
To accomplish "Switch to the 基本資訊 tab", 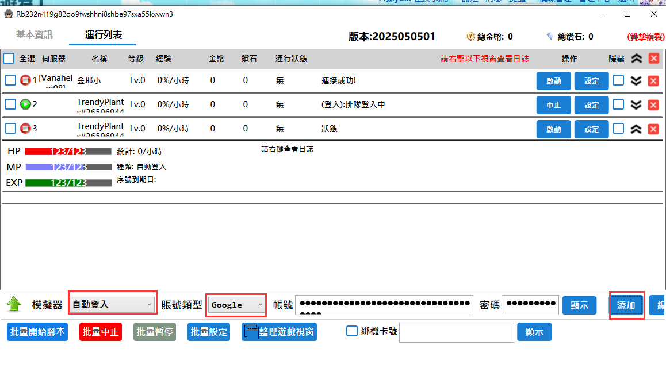I will pyautogui.click(x=35, y=35).
